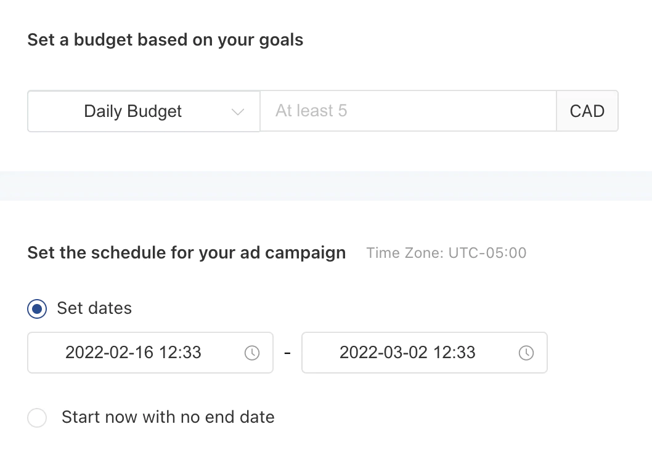Click the CAD currency label

pos(587,111)
